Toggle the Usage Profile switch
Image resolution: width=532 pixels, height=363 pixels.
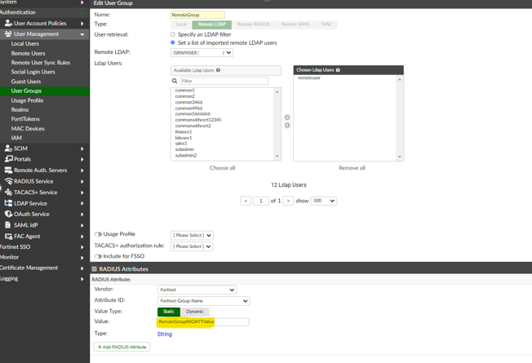click(98, 234)
